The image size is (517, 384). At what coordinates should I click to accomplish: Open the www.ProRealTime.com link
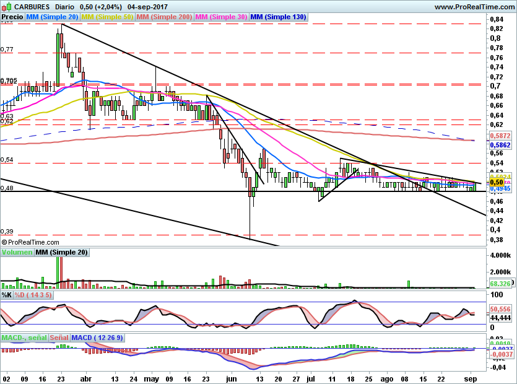pos(474,7)
